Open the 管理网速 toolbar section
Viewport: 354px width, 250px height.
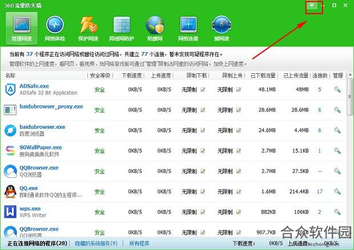[22, 28]
